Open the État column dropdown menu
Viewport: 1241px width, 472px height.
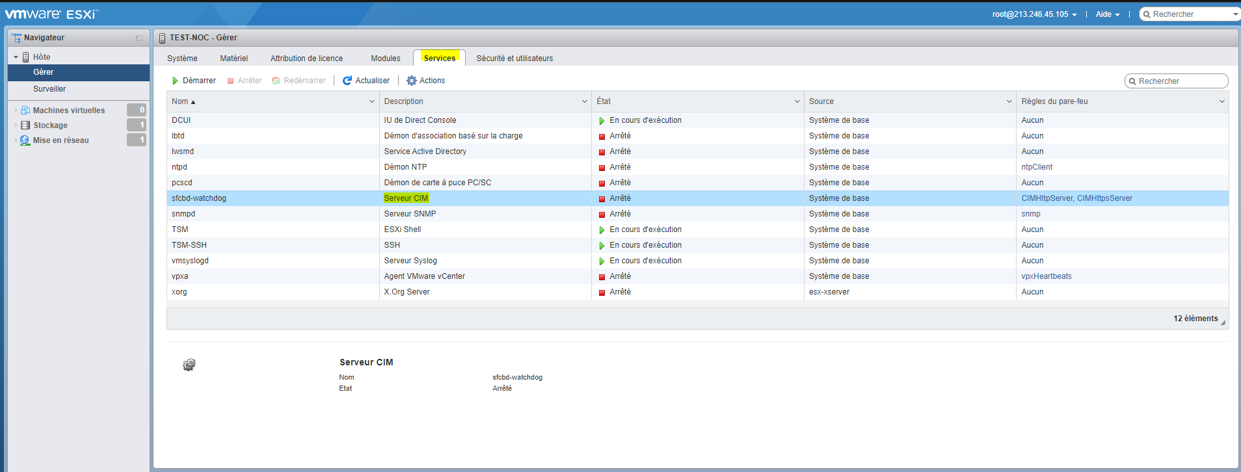click(797, 101)
